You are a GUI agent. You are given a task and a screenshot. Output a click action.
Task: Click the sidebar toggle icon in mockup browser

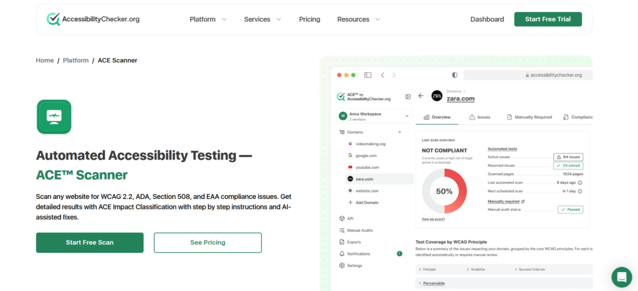coord(368,75)
